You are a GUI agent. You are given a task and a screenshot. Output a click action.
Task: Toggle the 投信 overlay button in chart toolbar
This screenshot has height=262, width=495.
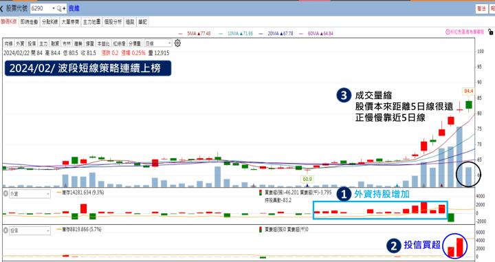[32, 43]
